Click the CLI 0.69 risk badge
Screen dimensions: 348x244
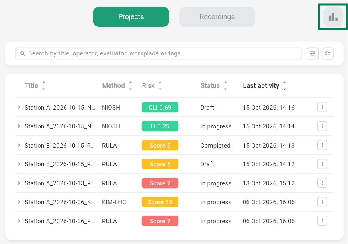click(160, 107)
